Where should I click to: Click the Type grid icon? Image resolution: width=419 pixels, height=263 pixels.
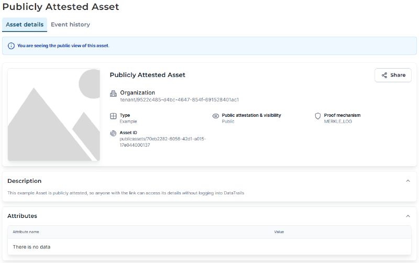pos(113,116)
